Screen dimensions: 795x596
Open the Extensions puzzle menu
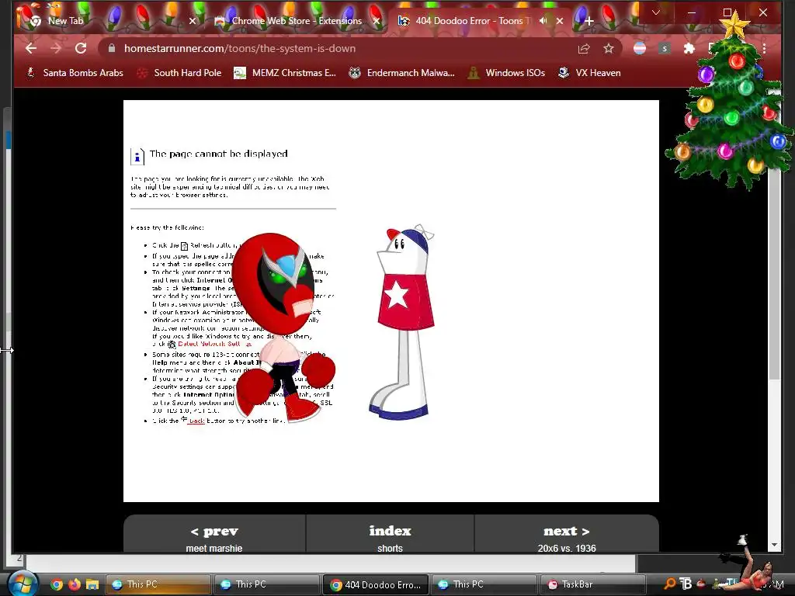point(689,49)
